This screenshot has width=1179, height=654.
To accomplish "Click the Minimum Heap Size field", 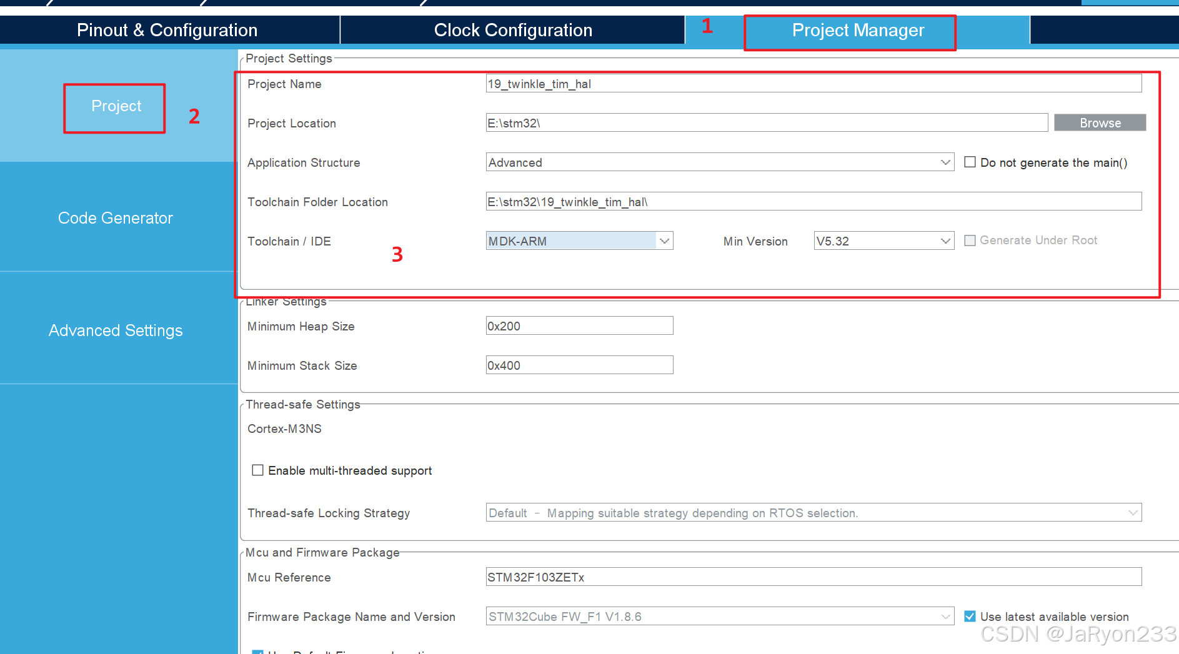I will [579, 326].
